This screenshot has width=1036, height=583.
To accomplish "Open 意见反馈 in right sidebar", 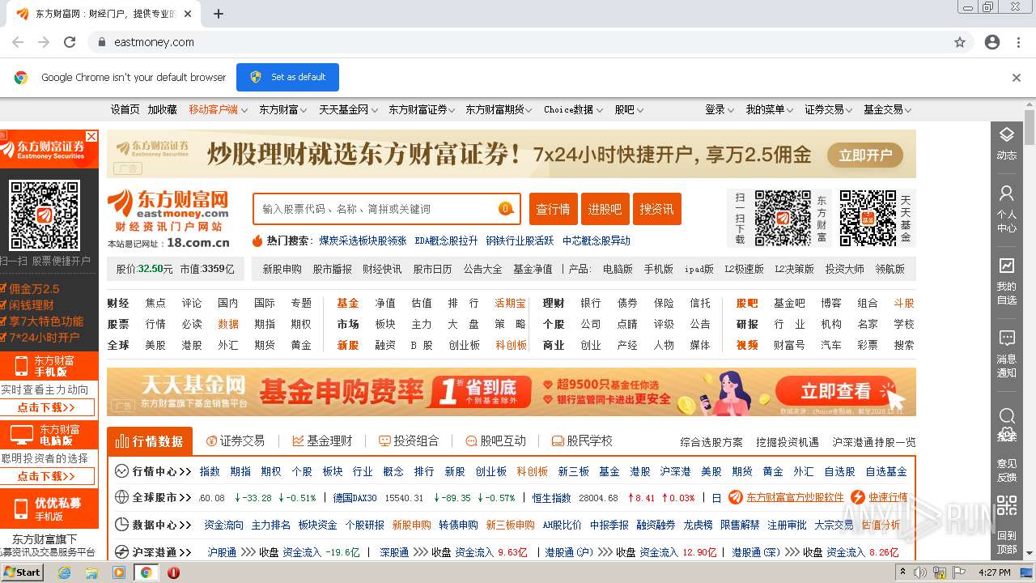I will click(1006, 470).
